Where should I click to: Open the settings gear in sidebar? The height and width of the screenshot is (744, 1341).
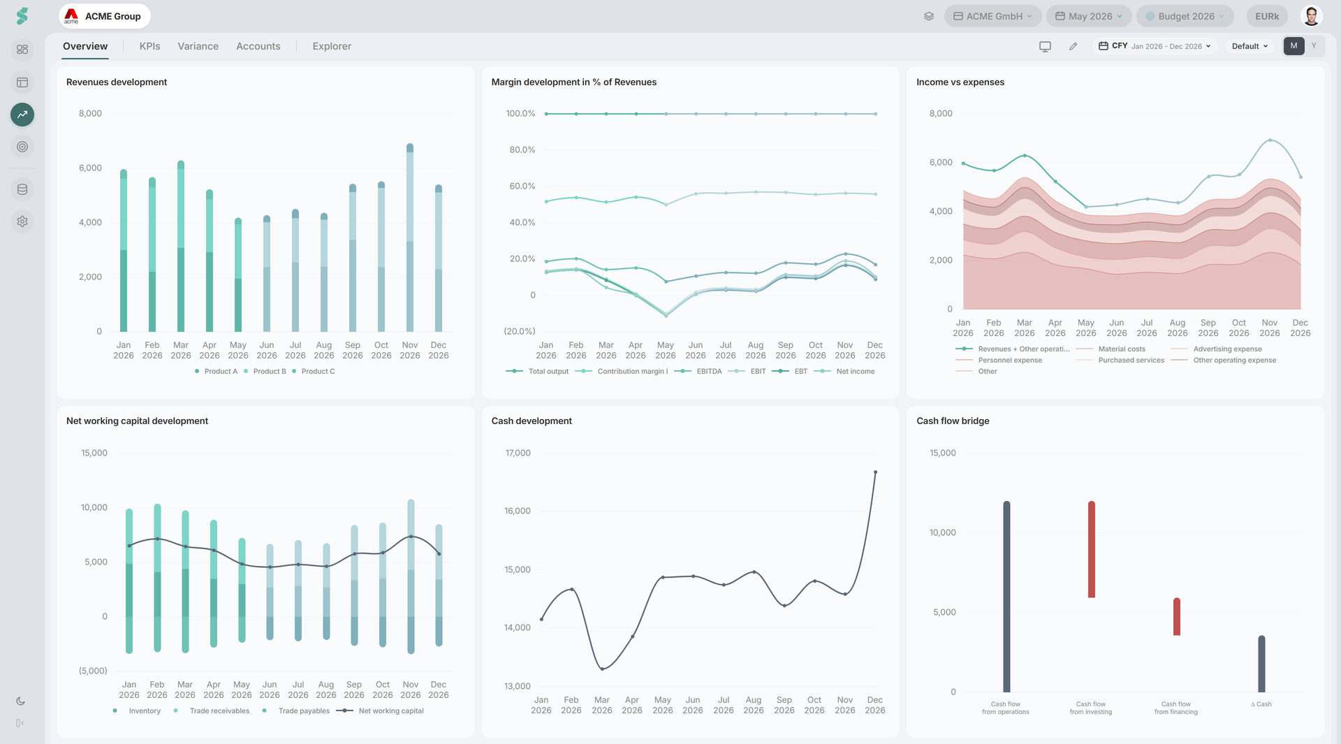click(22, 221)
